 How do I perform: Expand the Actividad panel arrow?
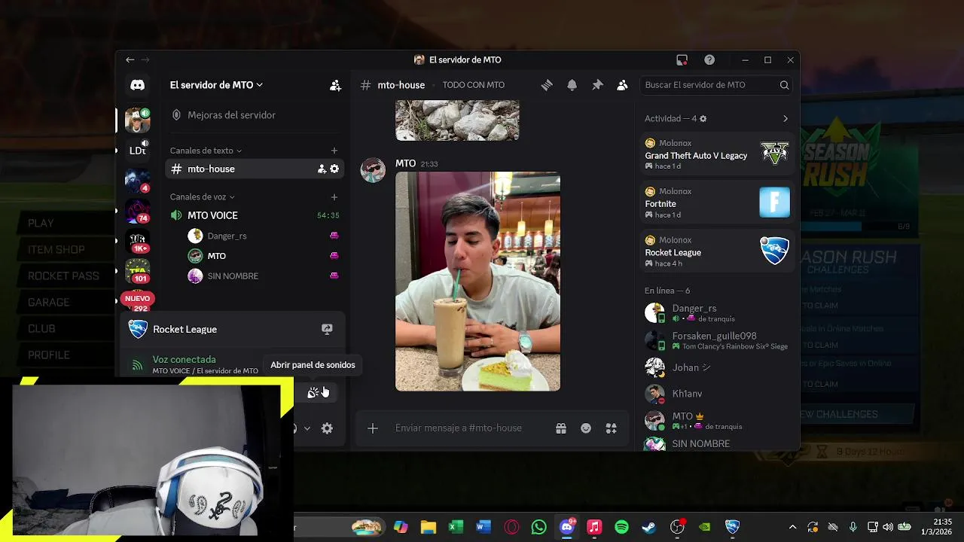[785, 119]
